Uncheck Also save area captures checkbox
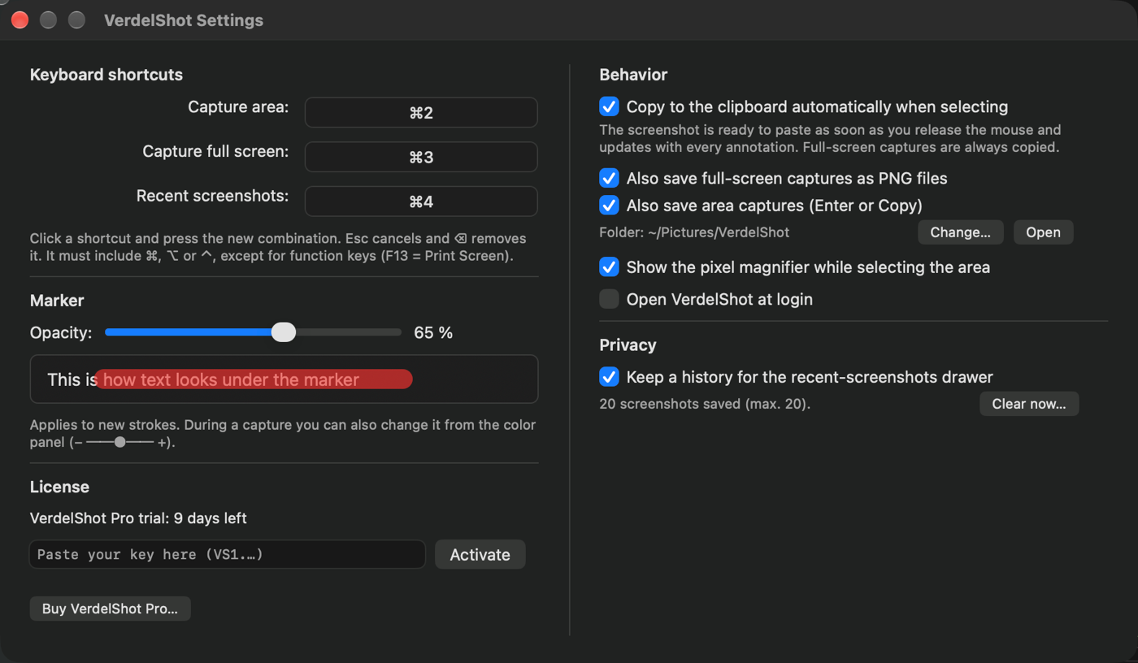 point(609,206)
